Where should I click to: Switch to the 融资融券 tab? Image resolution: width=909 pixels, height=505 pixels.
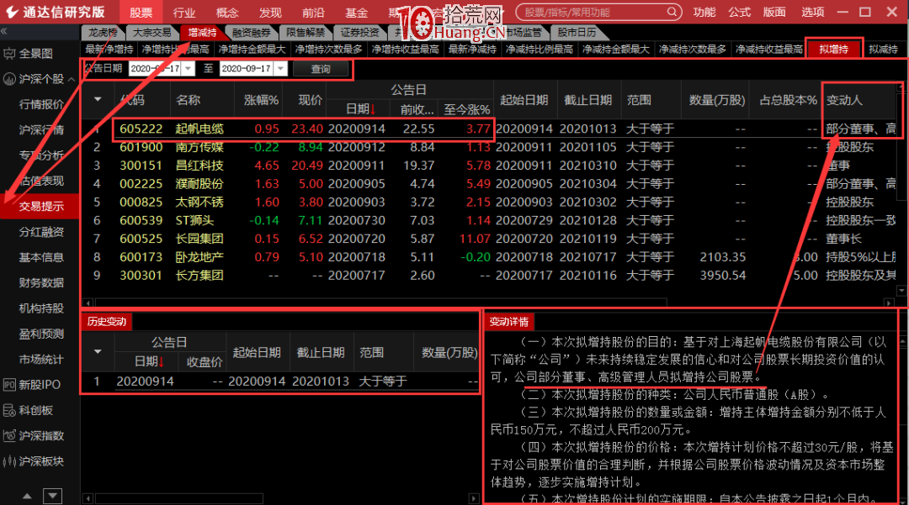251,33
